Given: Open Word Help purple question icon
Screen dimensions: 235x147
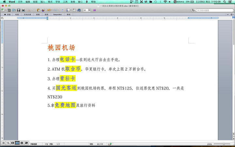Looking at the screenshot, I should [95, 10].
